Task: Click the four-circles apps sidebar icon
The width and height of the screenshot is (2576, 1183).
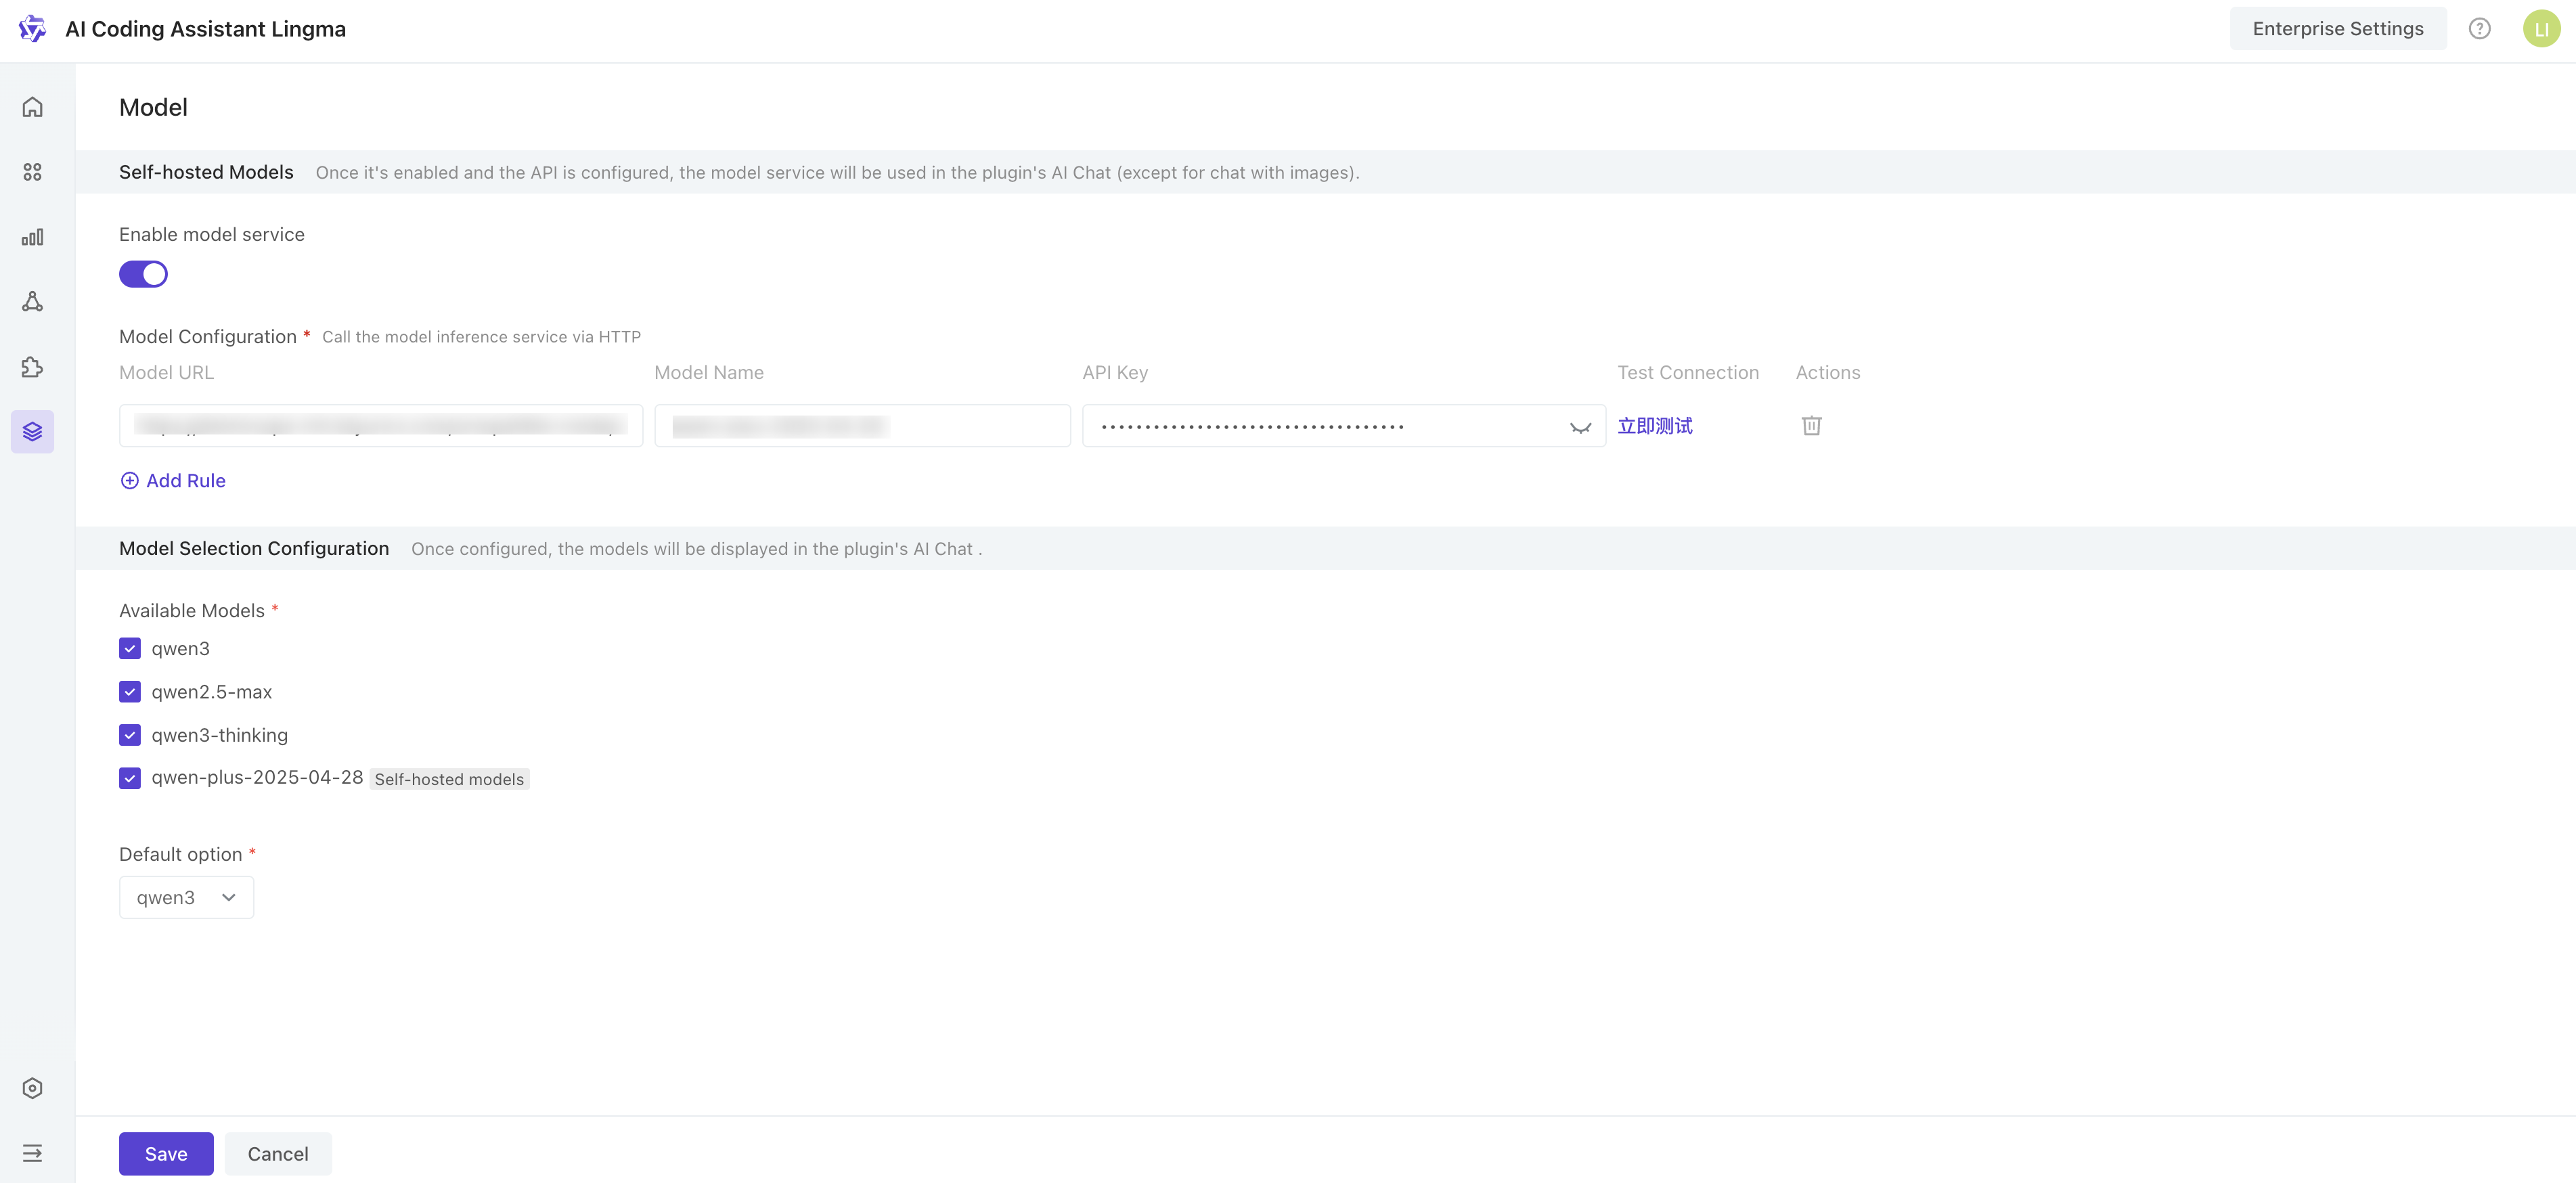Action: point(32,172)
